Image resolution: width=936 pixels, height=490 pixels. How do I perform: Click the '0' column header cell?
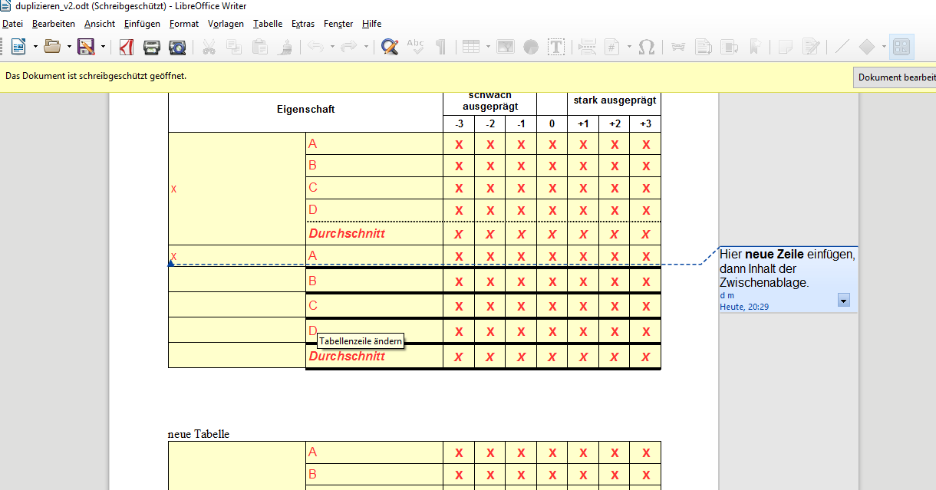552,124
